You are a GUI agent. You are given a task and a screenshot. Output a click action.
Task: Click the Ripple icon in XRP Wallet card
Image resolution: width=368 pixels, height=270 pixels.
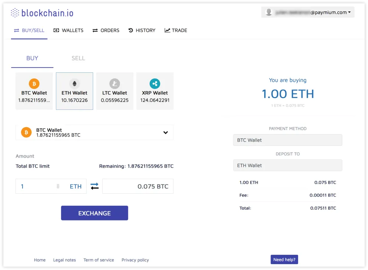(x=155, y=84)
